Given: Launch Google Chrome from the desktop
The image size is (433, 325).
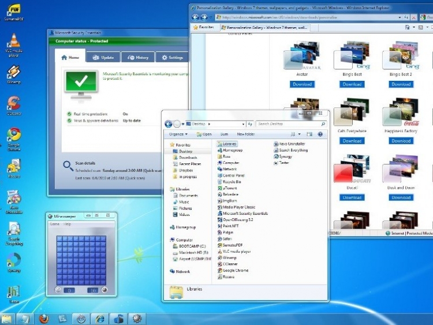Looking at the screenshot, I should 14,136.
